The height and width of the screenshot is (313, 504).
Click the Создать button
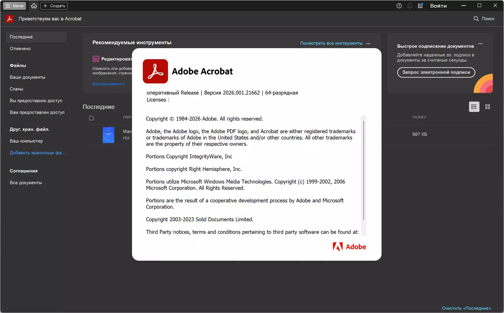click(54, 6)
